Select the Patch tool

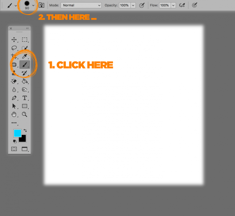click(x=14, y=65)
